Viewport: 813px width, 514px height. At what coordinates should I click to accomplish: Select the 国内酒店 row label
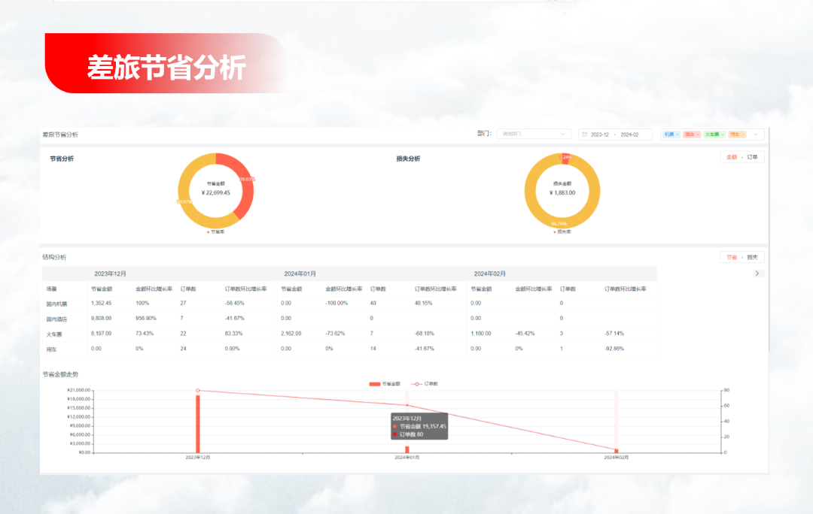pyautogui.click(x=56, y=319)
